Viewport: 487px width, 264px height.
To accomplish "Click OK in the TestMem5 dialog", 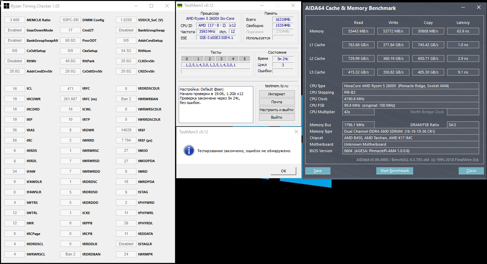I will [283, 171].
